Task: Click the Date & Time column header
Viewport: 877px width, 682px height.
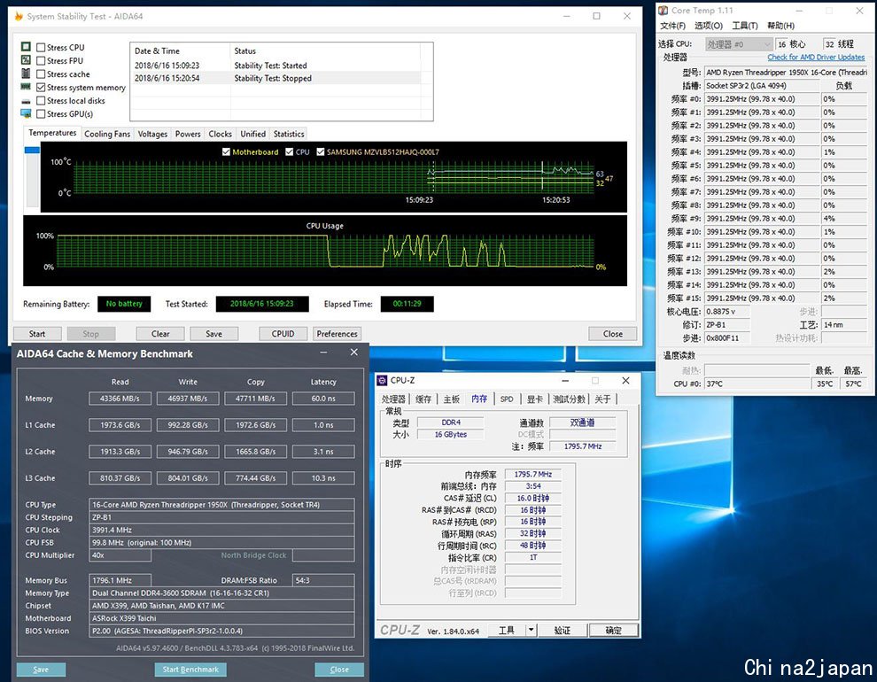Action: (180, 50)
